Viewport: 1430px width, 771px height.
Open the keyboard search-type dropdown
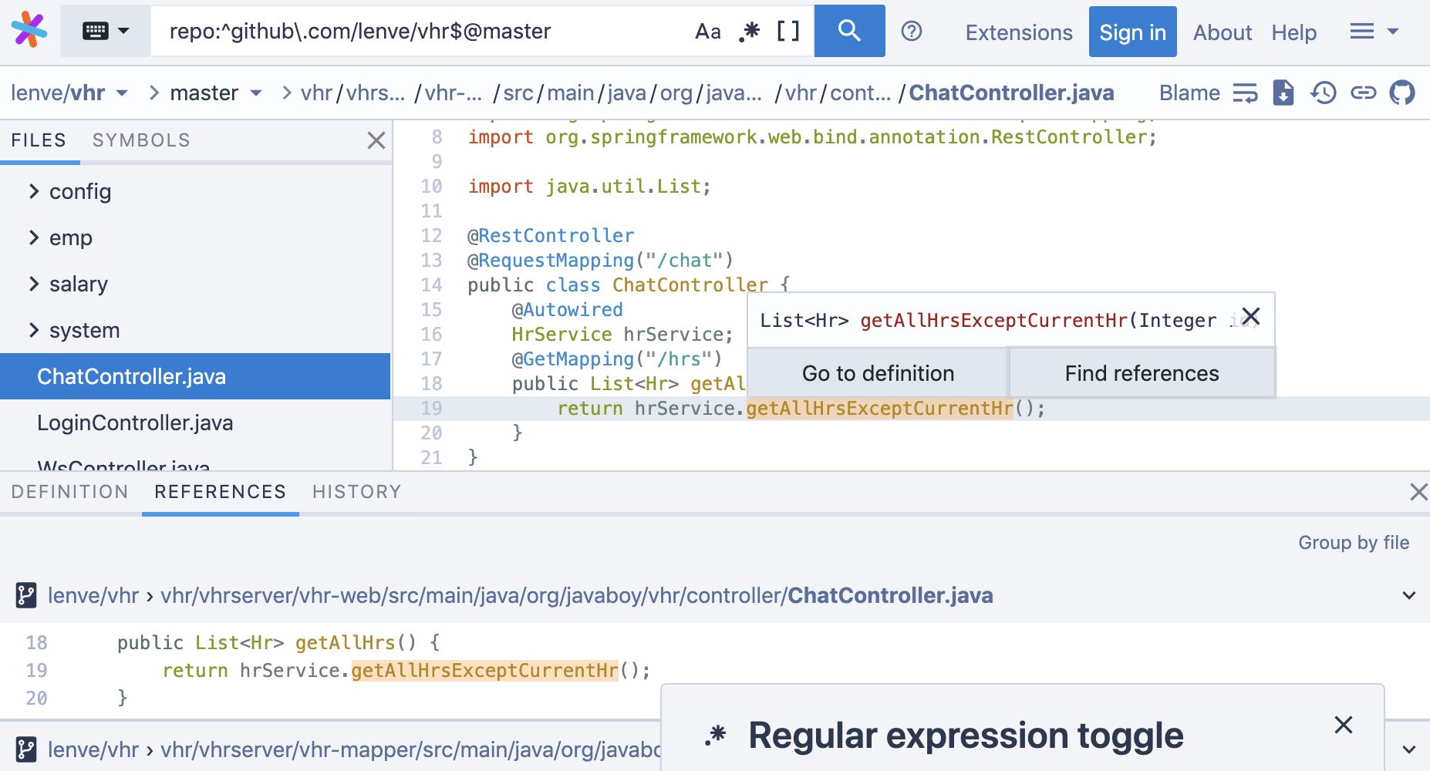point(106,32)
